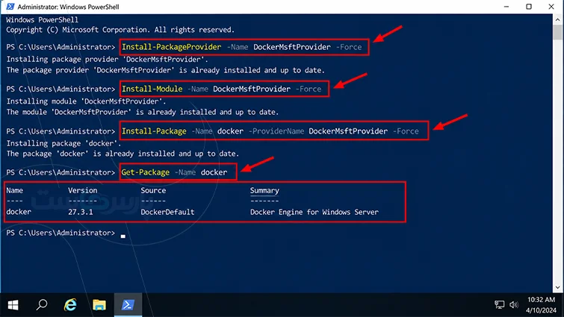The height and width of the screenshot is (317, 564).
Task: Click the Copyright Microsoft Corporation line
Action: pyautogui.click(x=120, y=30)
